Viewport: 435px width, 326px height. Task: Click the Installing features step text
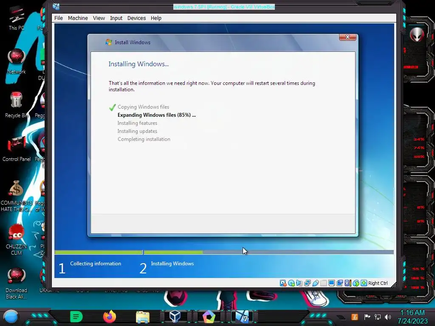click(137, 123)
